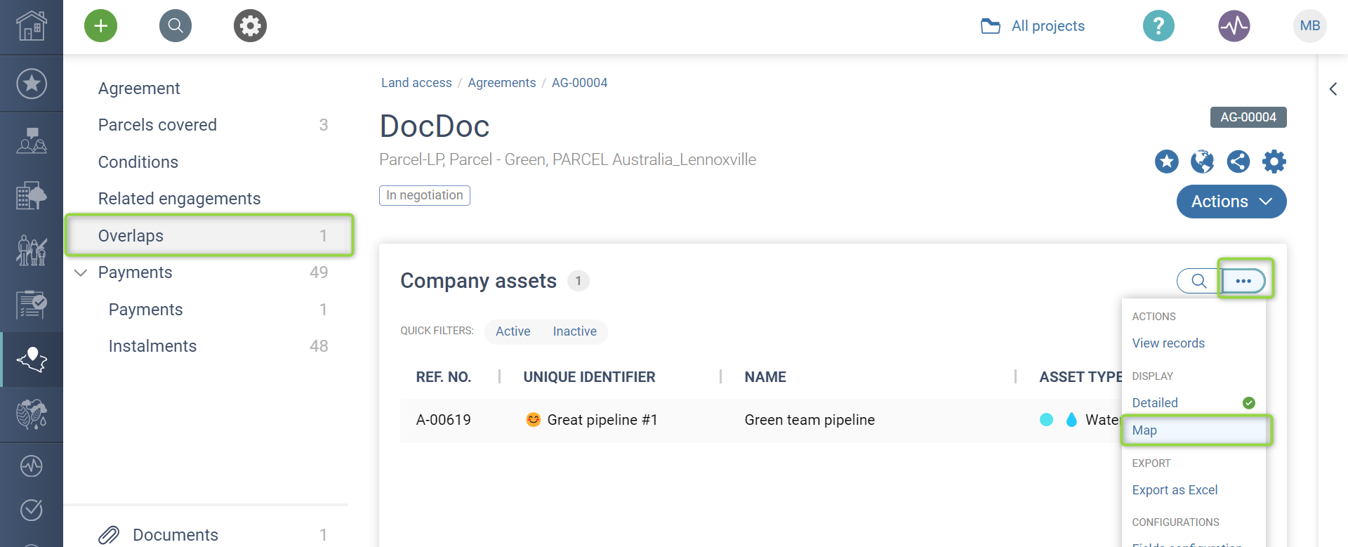1348x547 pixels.
Task: Open global search from top bar
Action: point(176,26)
